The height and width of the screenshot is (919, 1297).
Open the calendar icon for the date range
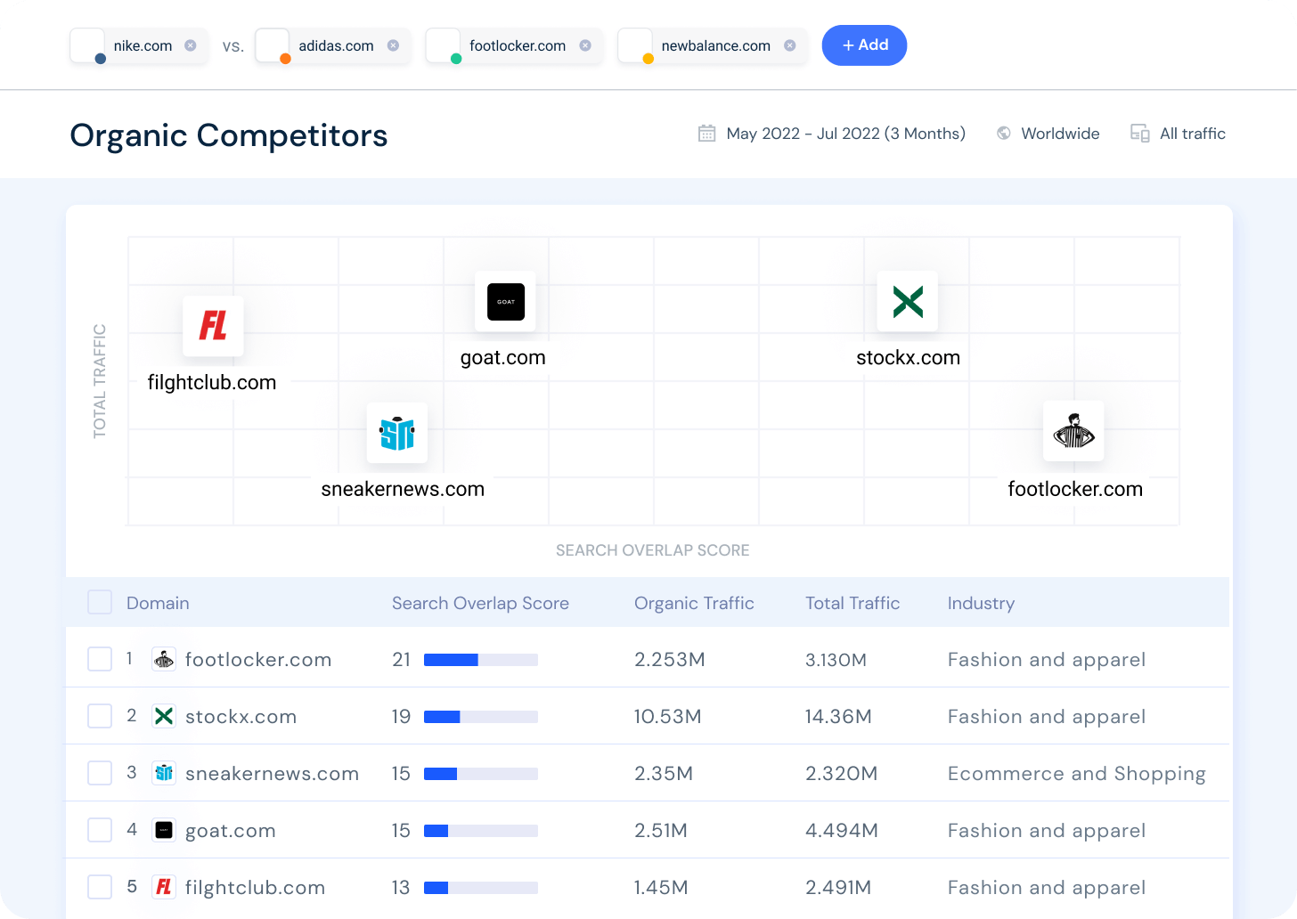click(x=706, y=134)
